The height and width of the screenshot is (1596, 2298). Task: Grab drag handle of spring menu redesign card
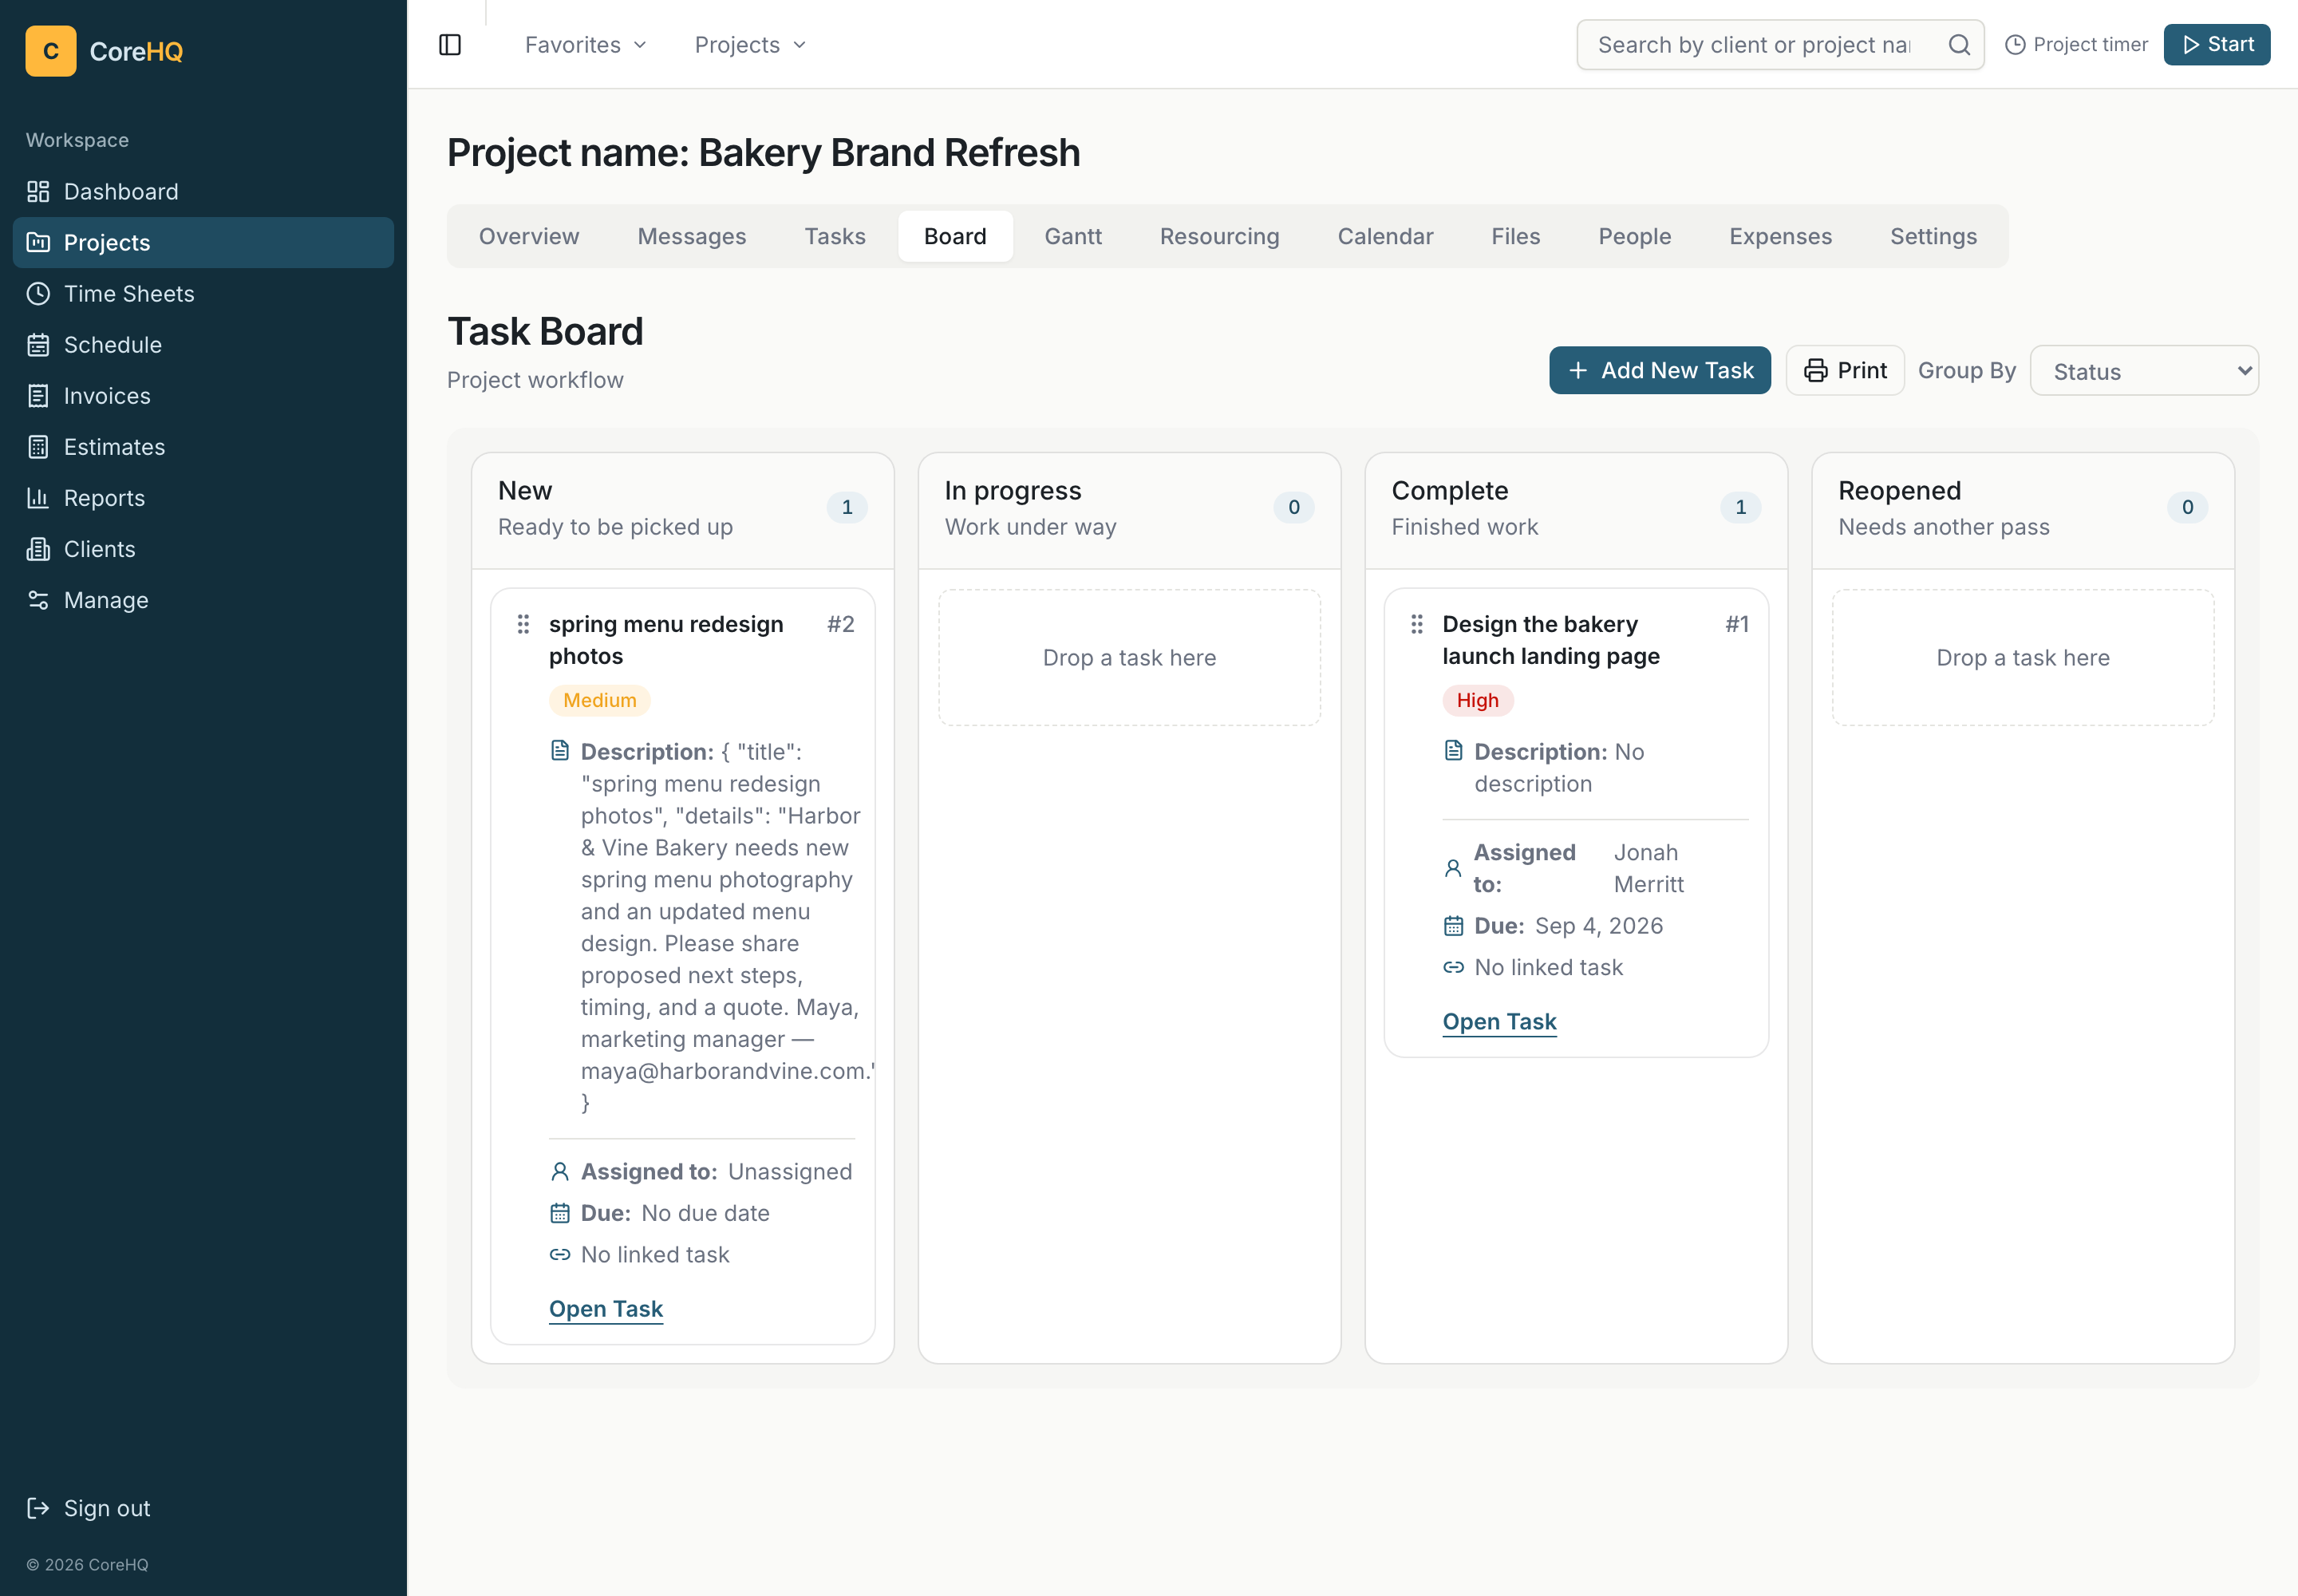[x=523, y=624]
